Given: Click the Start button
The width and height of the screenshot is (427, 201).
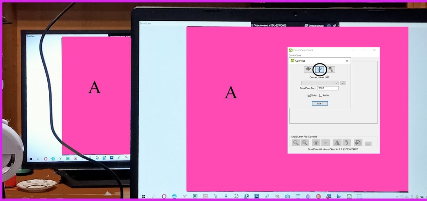Looking at the screenshot, I should coord(320,103).
